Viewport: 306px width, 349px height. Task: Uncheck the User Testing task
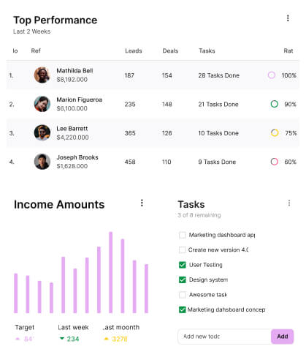point(183,265)
